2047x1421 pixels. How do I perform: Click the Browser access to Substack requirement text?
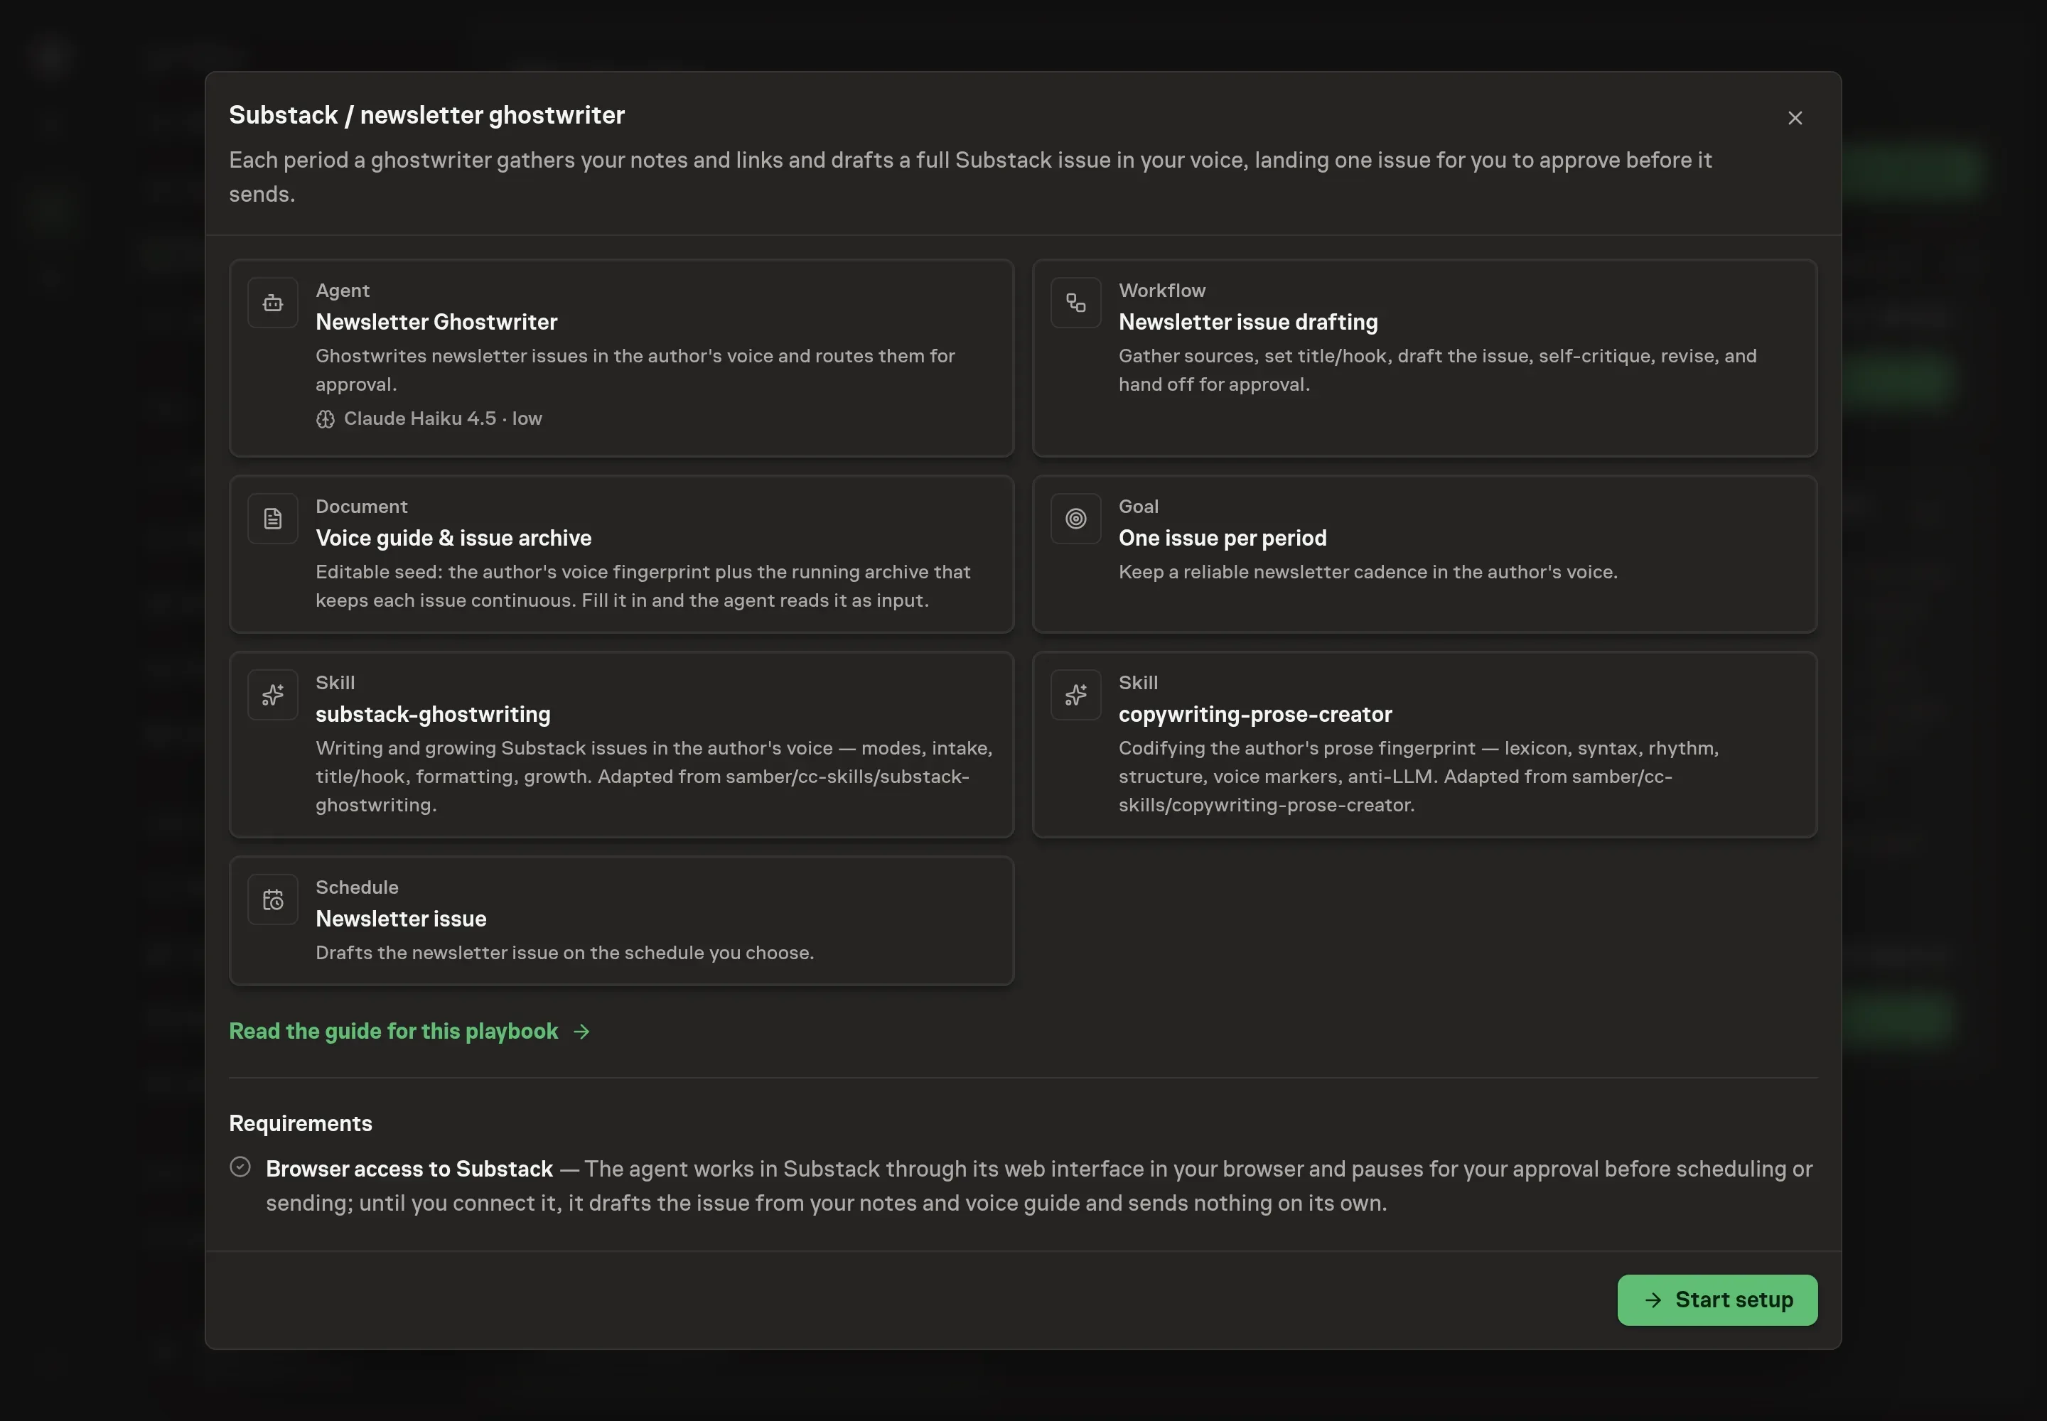click(x=409, y=1169)
